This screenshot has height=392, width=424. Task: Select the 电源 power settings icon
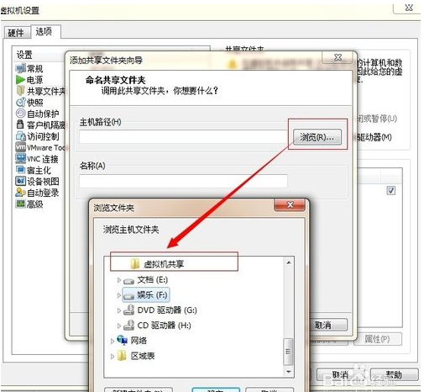21,80
